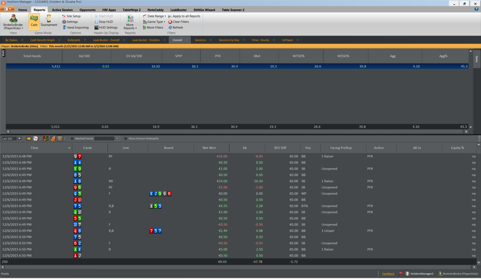
Task: Open the help icon at top right
Action: pyautogui.click(x=476, y=9)
